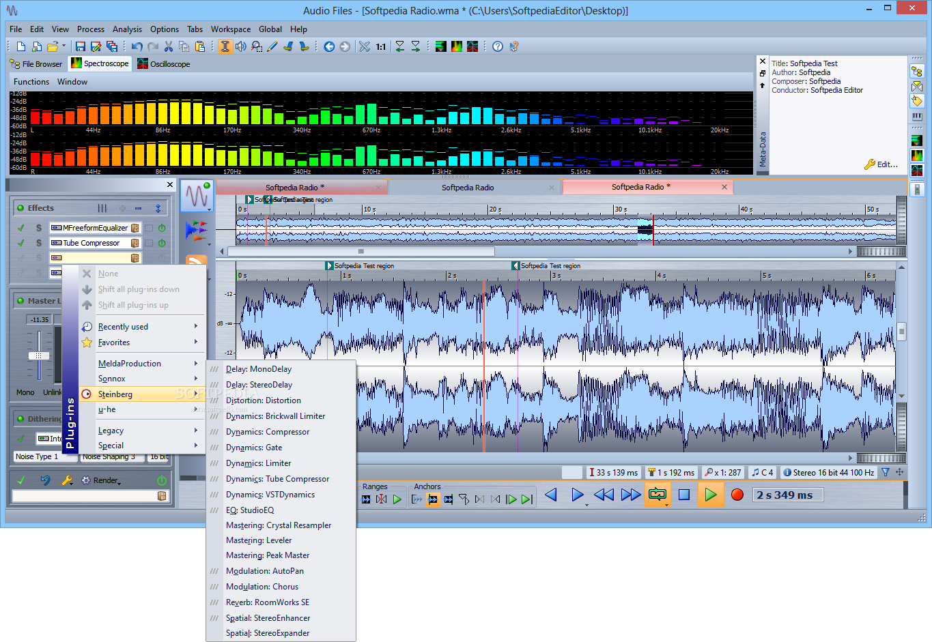
Task: Click the Paste clipboard icon
Action: (x=200, y=46)
